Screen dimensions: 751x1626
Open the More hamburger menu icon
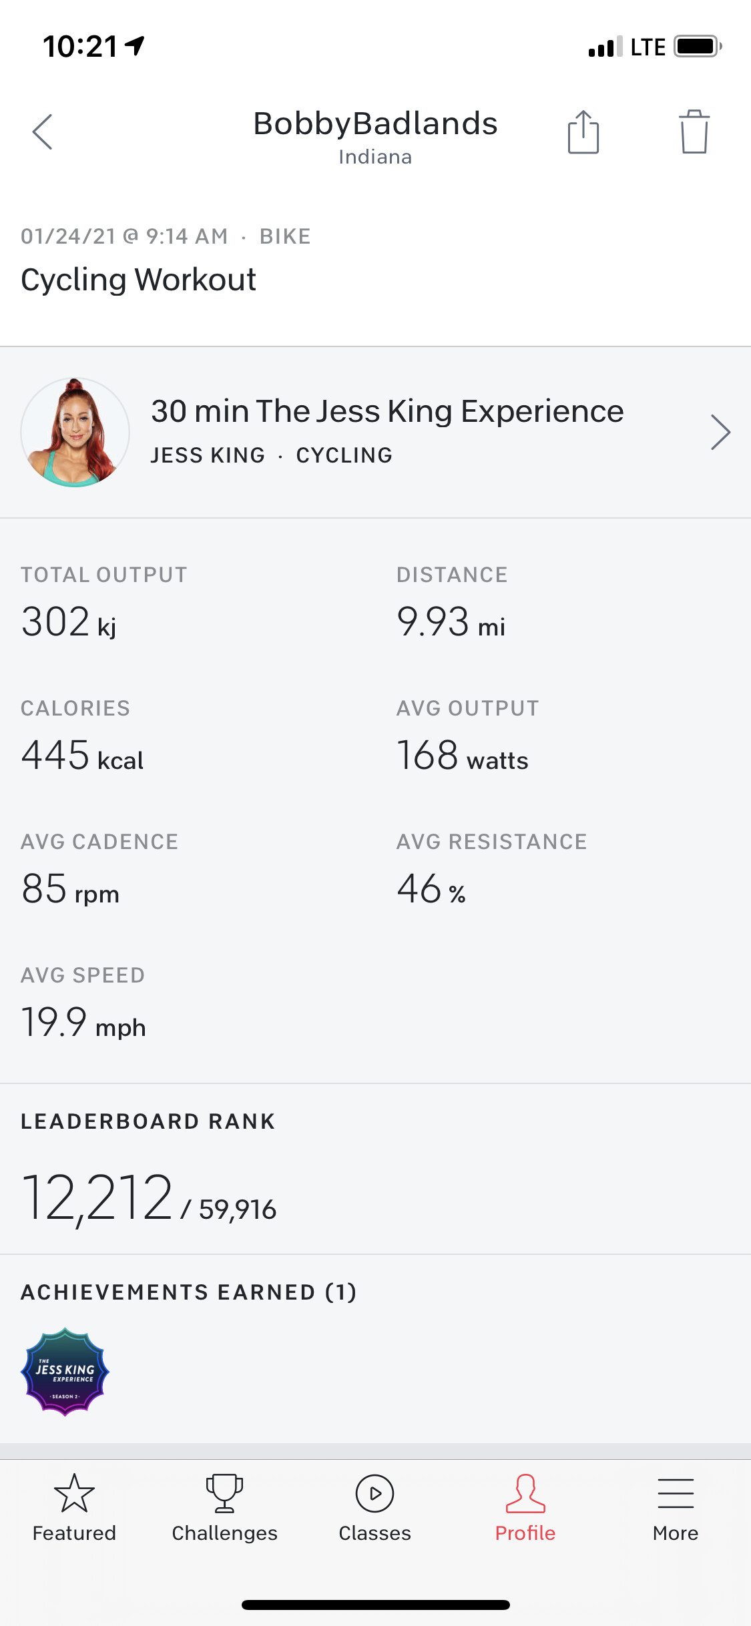coord(676,1494)
